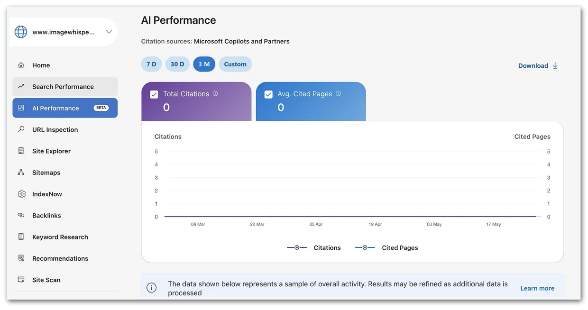Open the Learn more link

[537, 288]
